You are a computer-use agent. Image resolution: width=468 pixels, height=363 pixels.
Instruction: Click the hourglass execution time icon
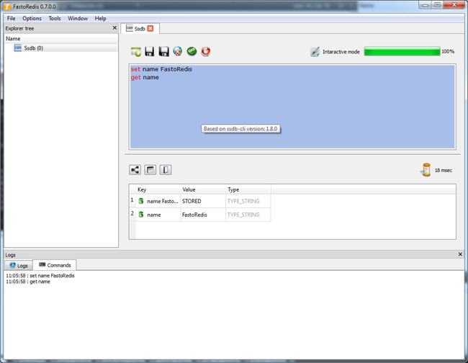coord(426,170)
